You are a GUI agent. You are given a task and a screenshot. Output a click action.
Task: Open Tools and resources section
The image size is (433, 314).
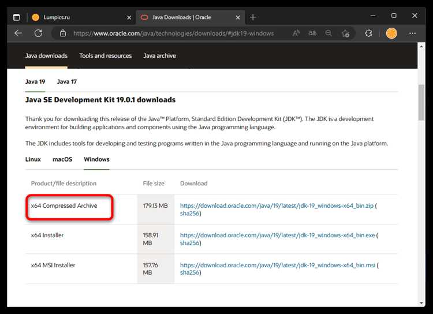click(106, 56)
